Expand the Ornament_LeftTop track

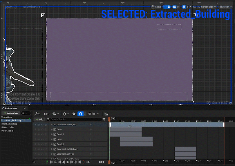pyautogui.click(x=52, y=154)
